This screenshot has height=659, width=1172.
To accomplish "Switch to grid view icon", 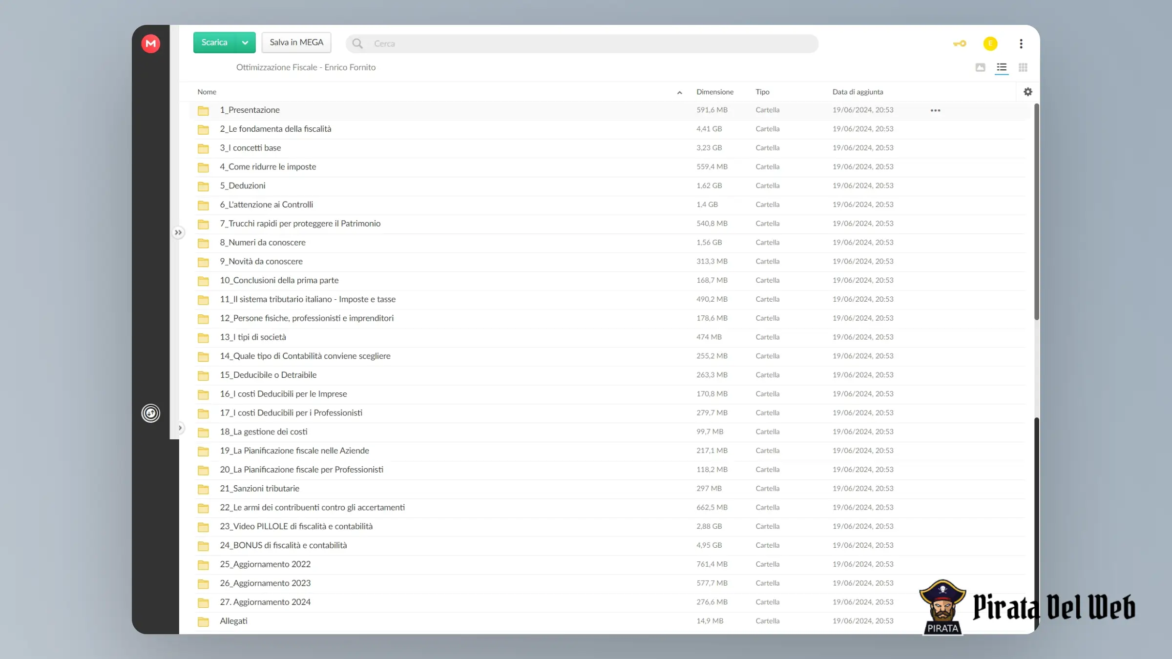I will point(1023,67).
